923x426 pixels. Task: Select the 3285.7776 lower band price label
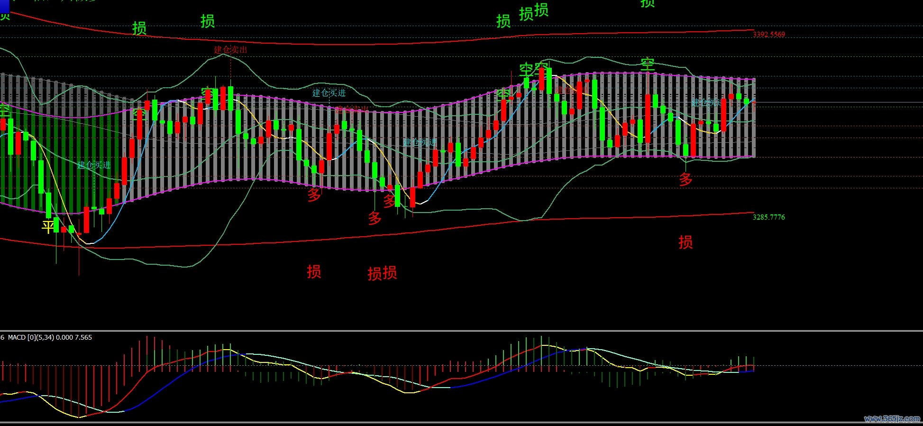click(x=769, y=217)
